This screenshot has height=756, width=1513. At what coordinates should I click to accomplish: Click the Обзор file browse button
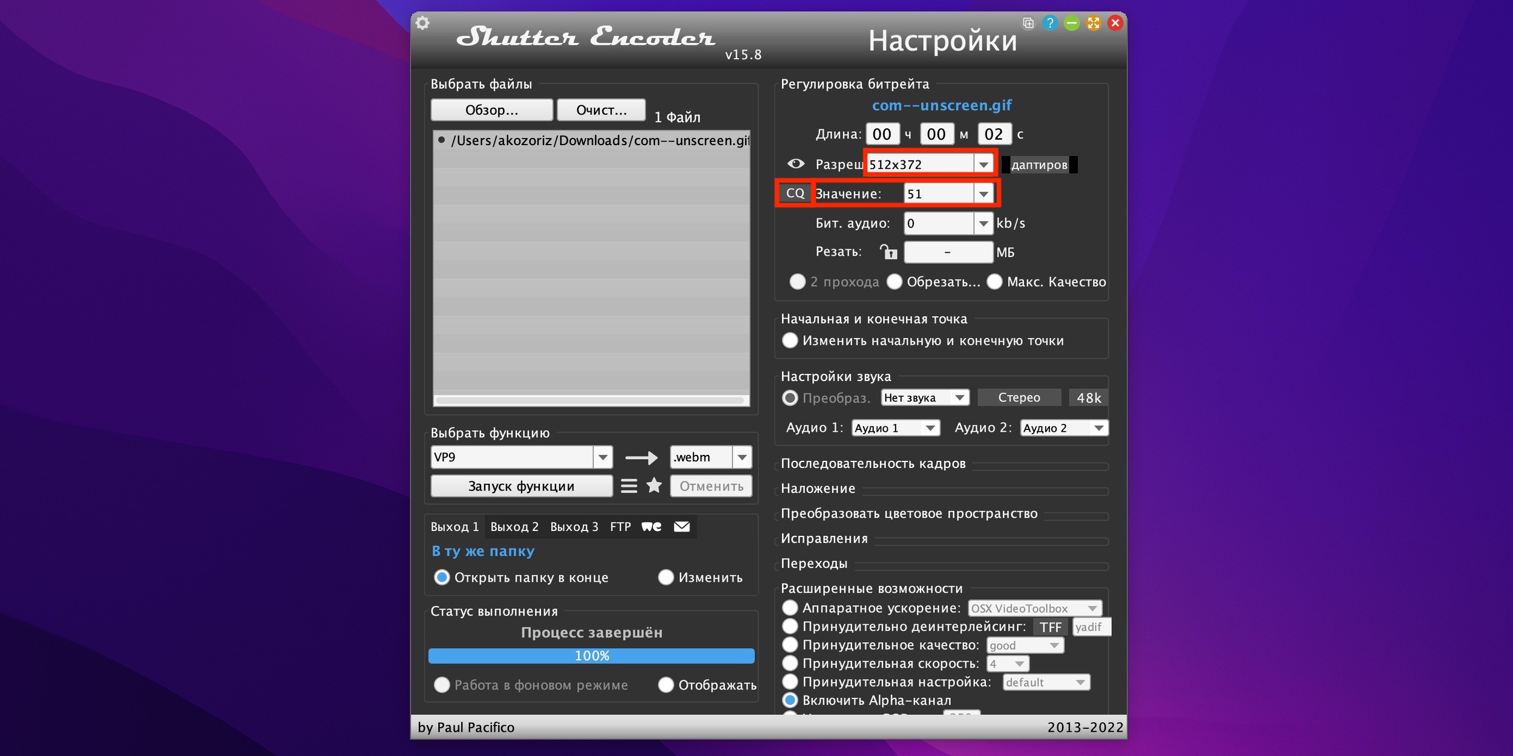tap(491, 109)
